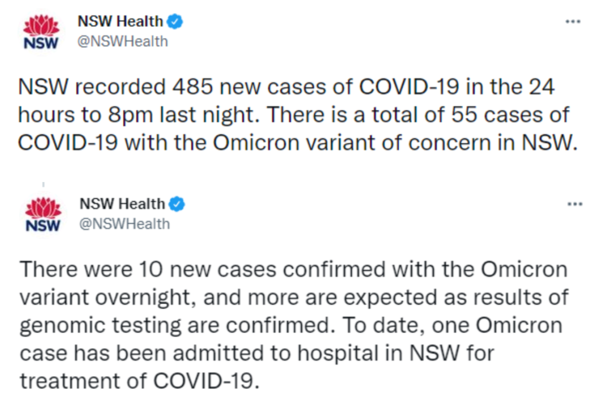Viewport: 611px width, 405px height.
Task: Click the NSW Health avatar on the first tweet
Action: (x=41, y=32)
